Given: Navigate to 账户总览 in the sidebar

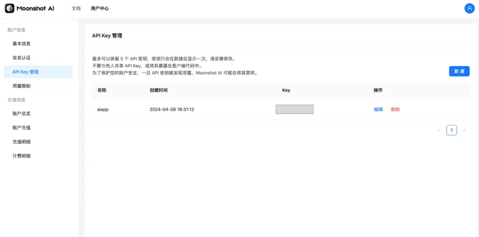Looking at the screenshot, I should tap(22, 114).
